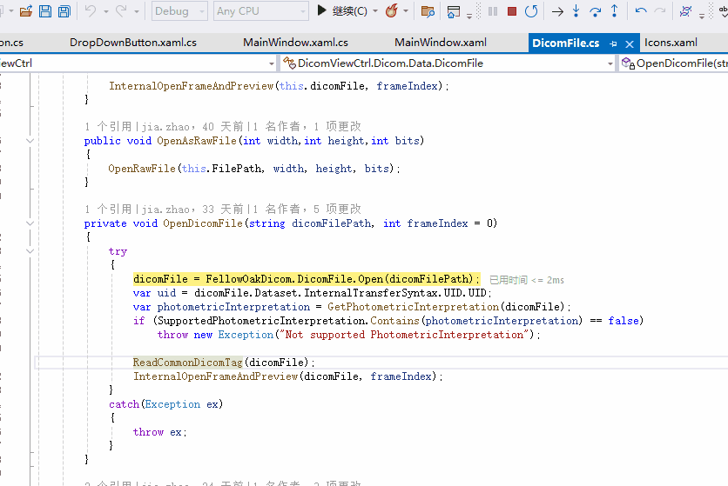Viewport: 728px width, 486px height.
Task: Step out of the current method
Action: coord(614,10)
